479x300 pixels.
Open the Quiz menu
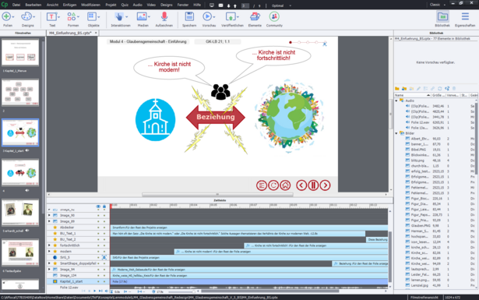point(125,5)
